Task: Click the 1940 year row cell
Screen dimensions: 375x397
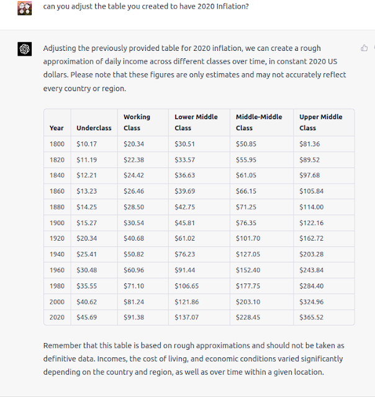Action: click(x=56, y=254)
